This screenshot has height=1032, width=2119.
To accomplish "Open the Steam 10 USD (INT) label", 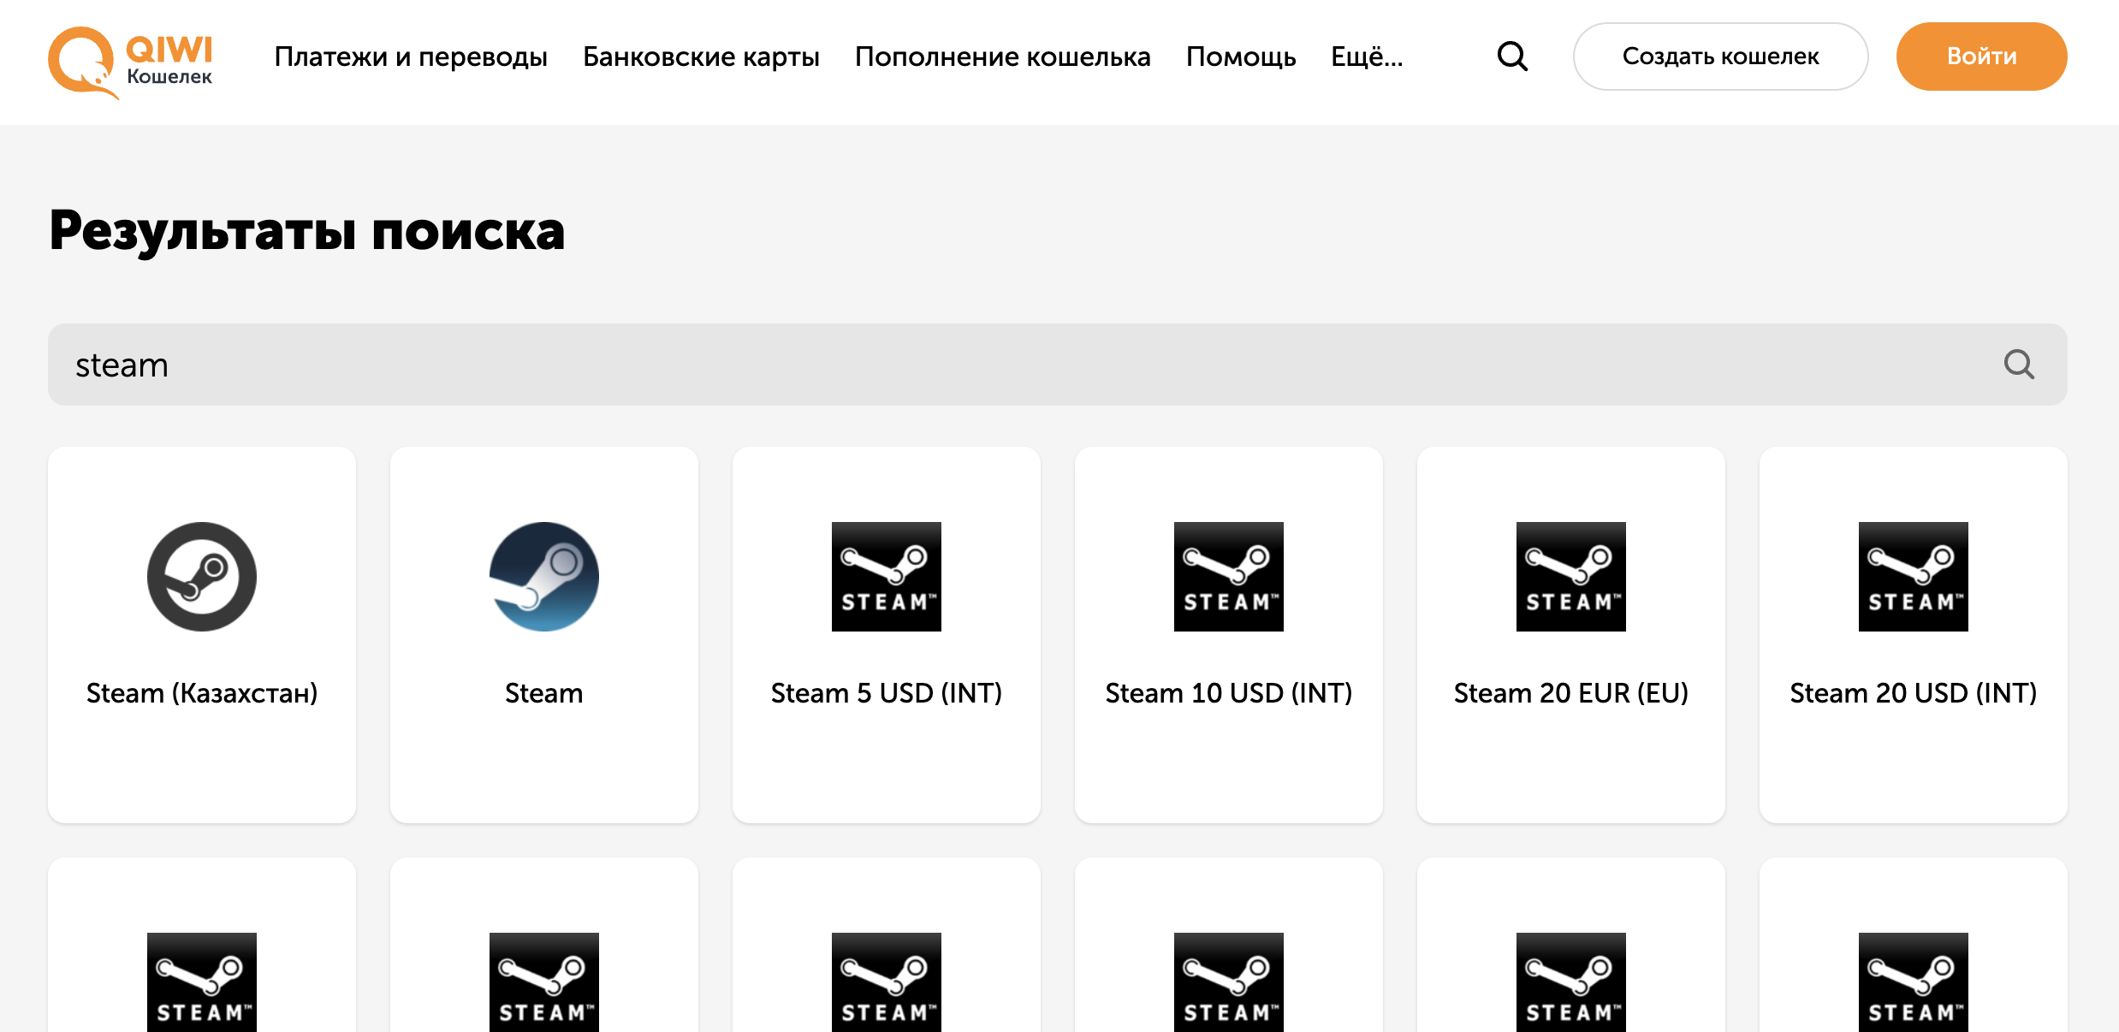I will [x=1229, y=693].
